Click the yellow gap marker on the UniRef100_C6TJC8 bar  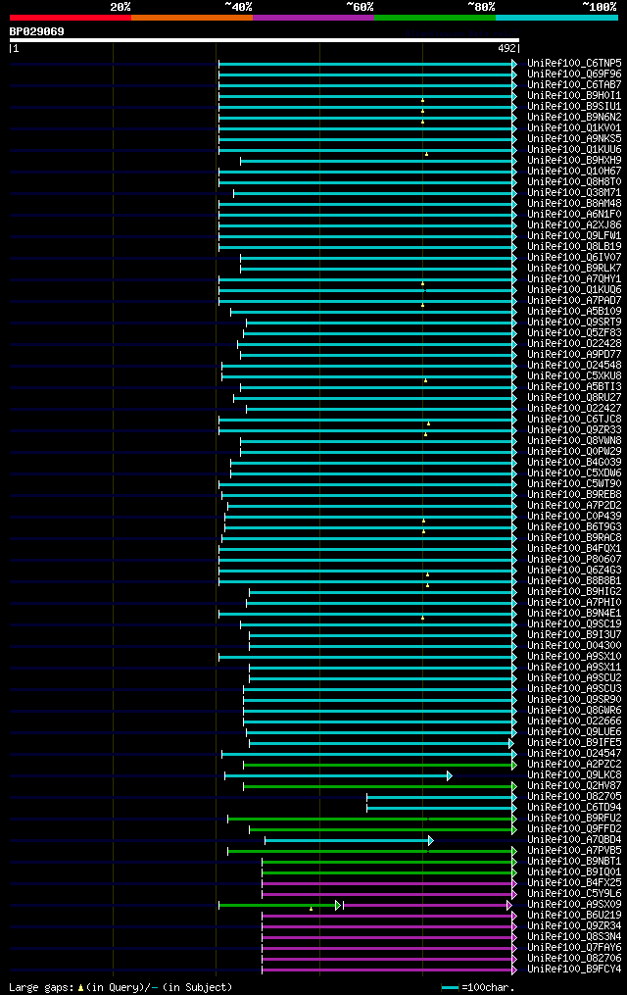(428, 423)
